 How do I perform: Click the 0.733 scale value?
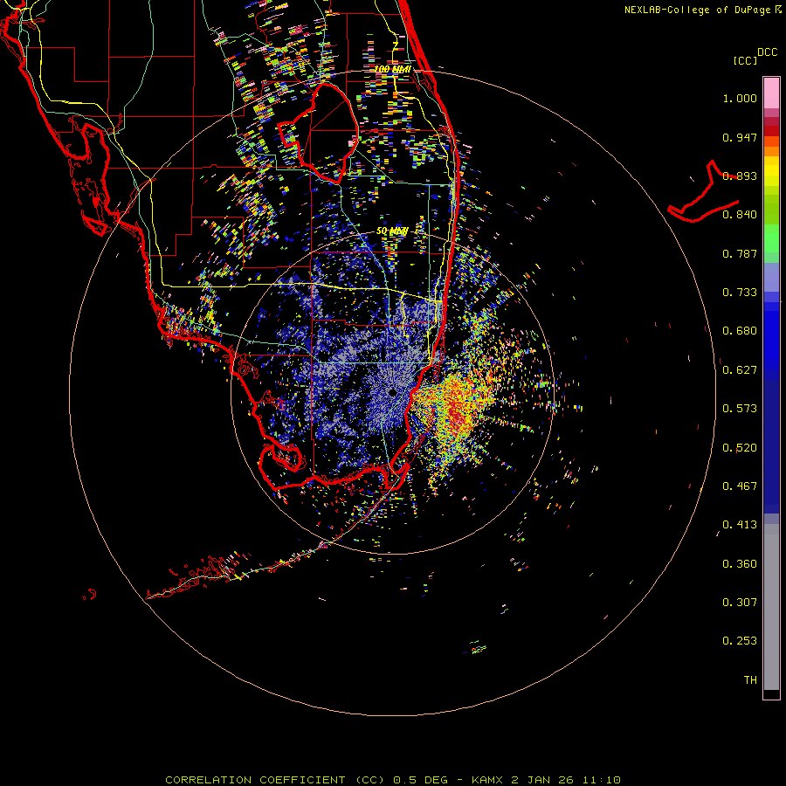click(x=740, y=293)
